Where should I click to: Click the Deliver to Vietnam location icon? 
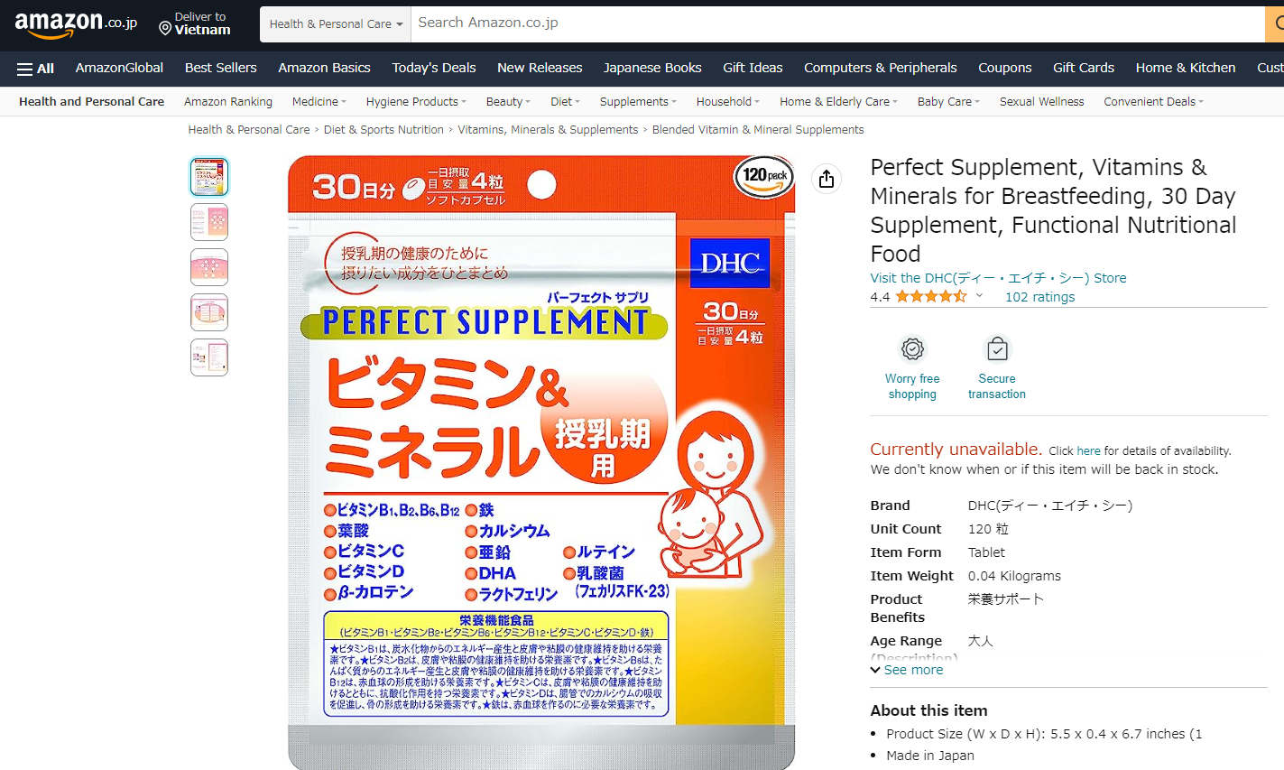point(165,29)
